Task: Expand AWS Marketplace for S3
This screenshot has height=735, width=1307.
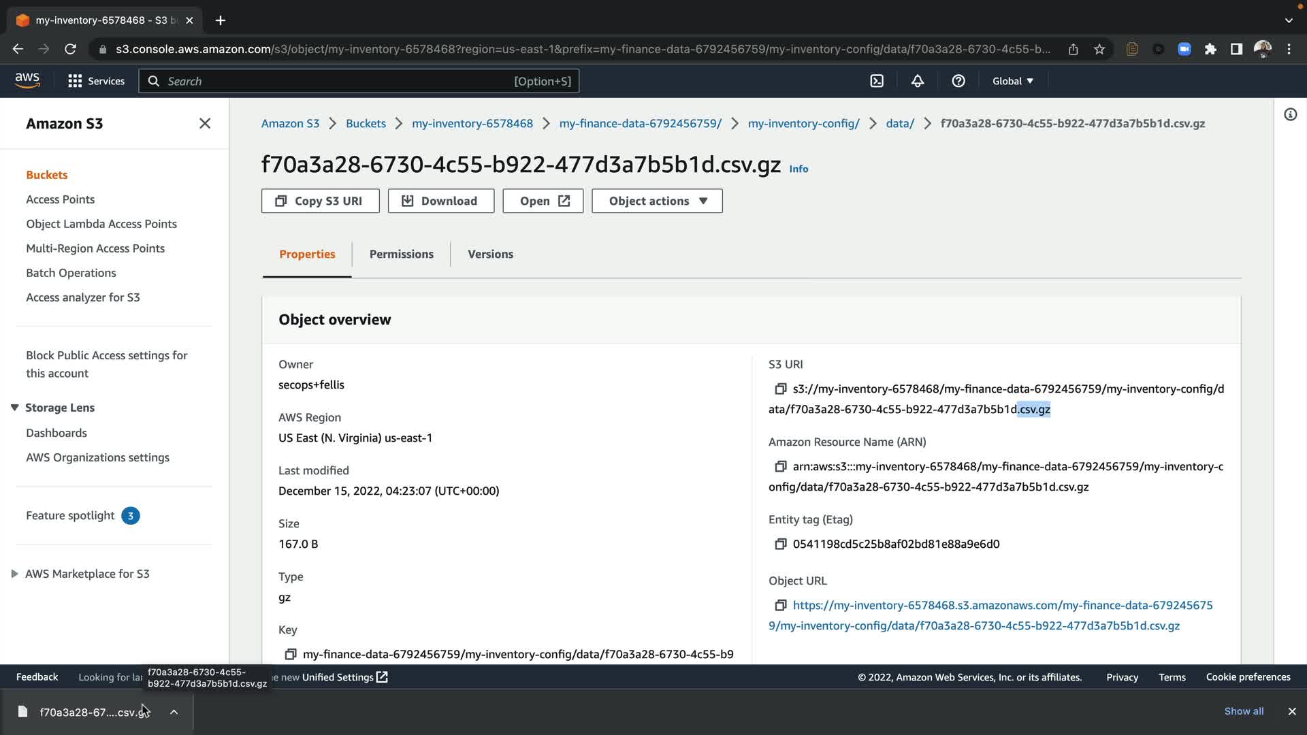Action: pyautogui.click(x=14, y=574)
